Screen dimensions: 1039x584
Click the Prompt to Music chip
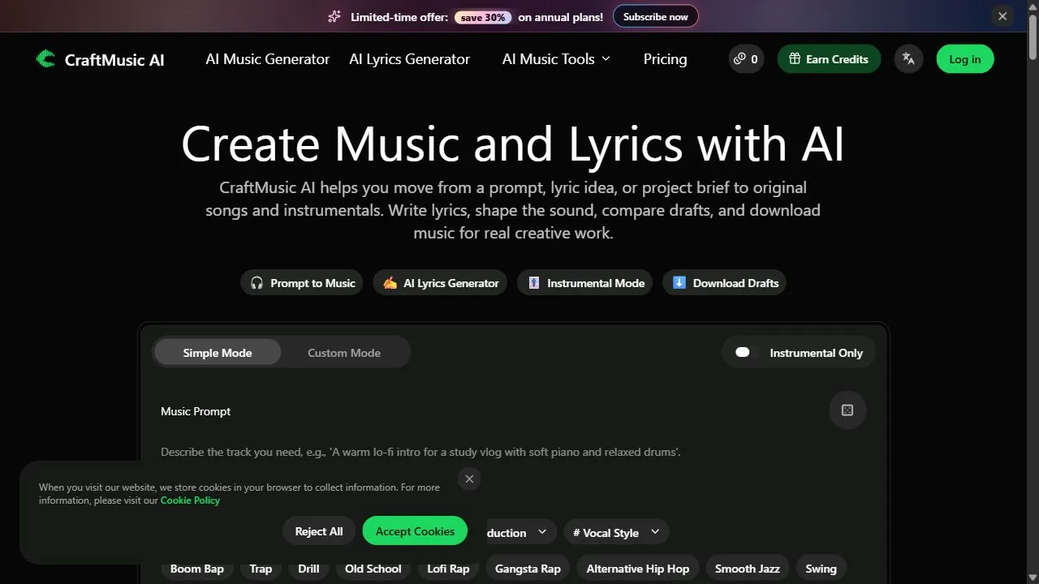pos(302,283)
